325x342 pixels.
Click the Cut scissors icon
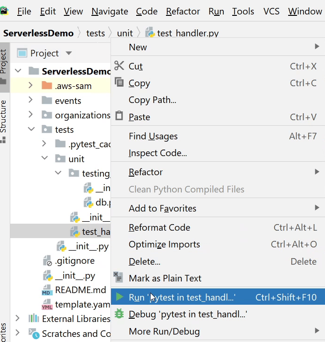pyautogui.click(x=119, y=66)
